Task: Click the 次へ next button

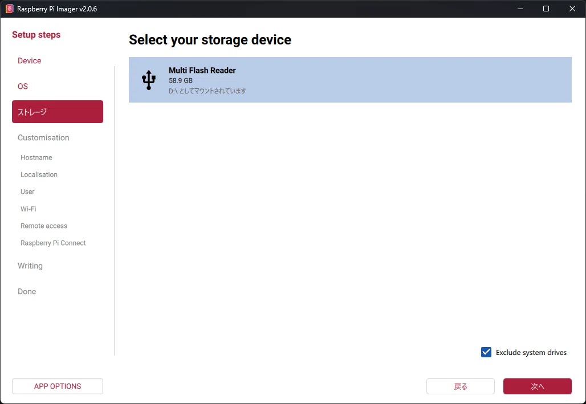Action: (x=538, y=386)
